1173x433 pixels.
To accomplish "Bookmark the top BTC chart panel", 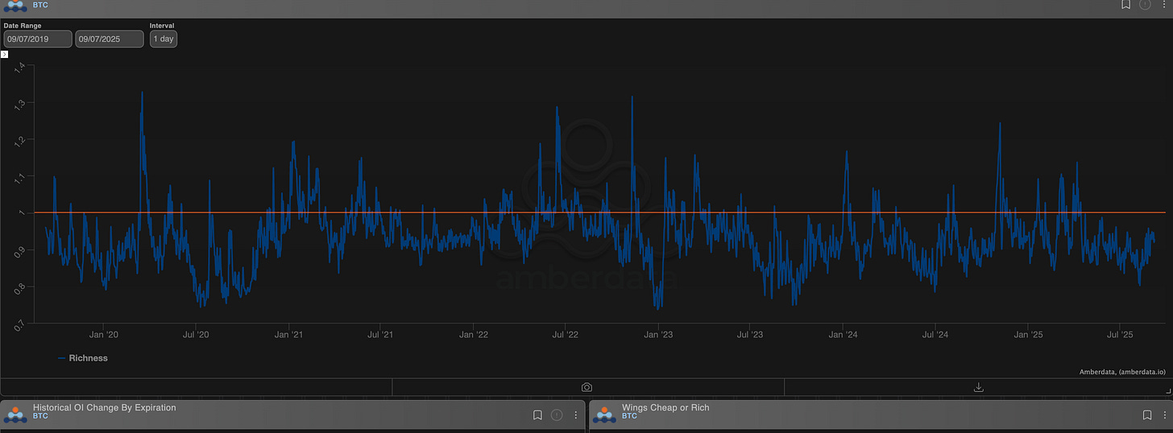I will click(x=1126, y=5).
